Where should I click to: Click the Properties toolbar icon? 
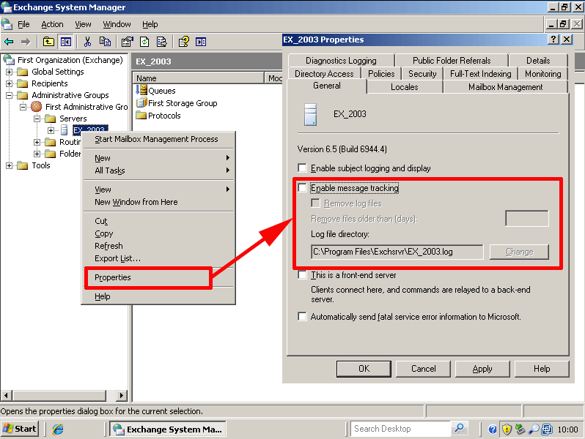128,42
